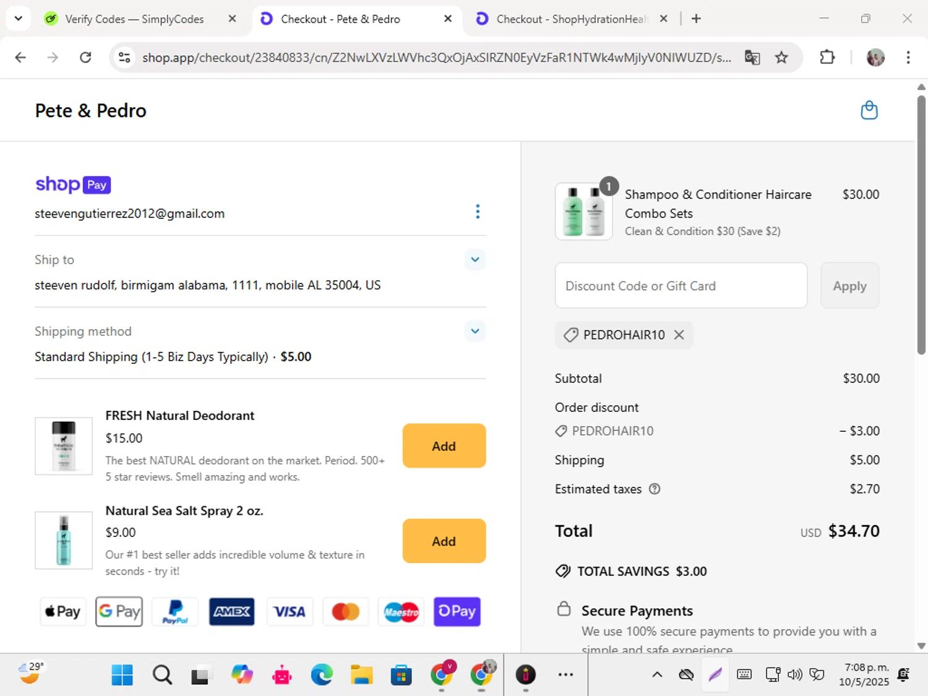Open Microsoft Store from taskbar
Viewport: 928px width, 696px height.
point(401,675)
